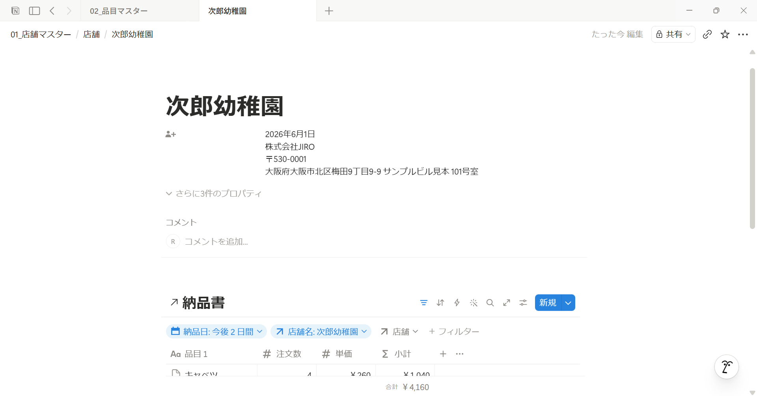Viewport: 757px width, 396px height.
Task: Go forward with the right arrow
Action: tap(69, 11)
